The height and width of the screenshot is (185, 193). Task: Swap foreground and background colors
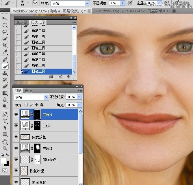(x=7, y=155)
